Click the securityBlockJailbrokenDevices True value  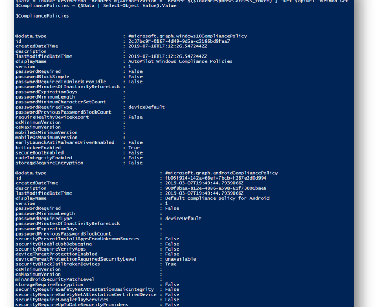[x=171, y=264]
